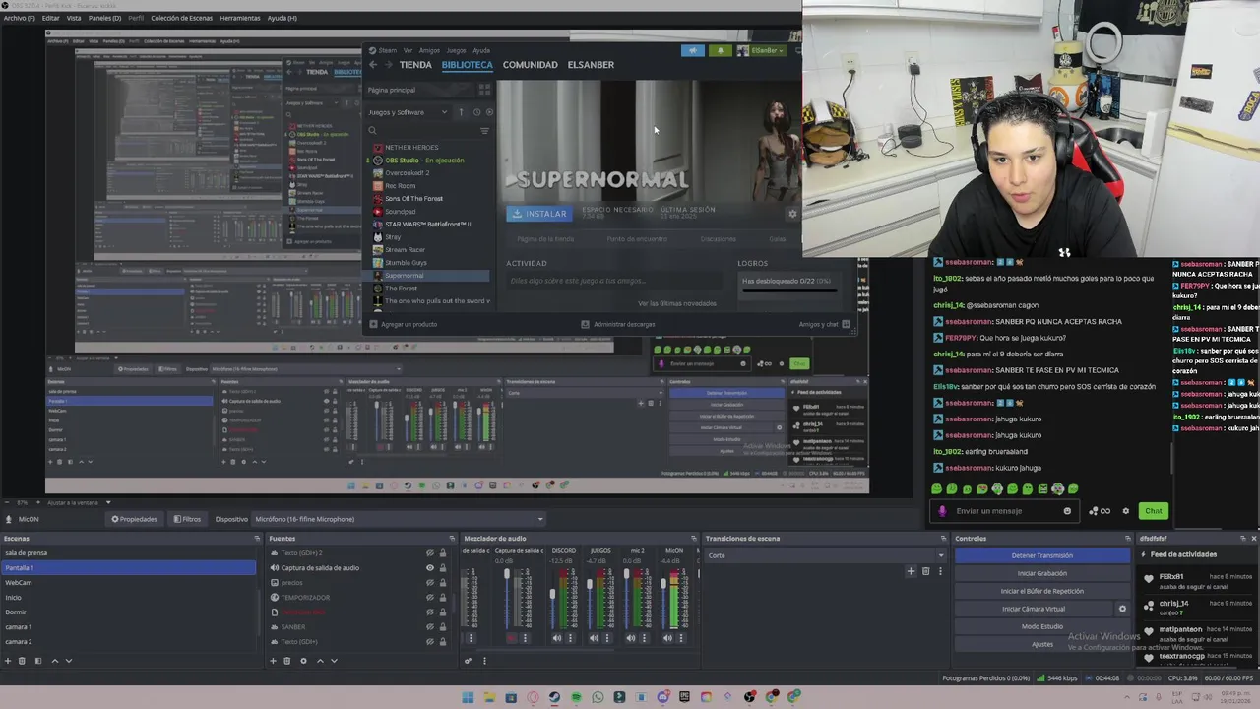Click Iniciar Grabación button
This screenshot has height=709, width=1260.
1042,573
